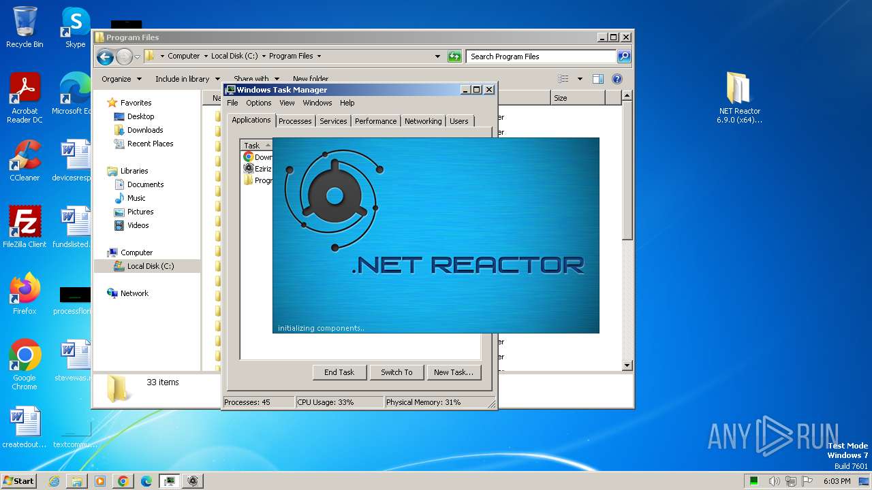Click the Start button

[18, 481]
